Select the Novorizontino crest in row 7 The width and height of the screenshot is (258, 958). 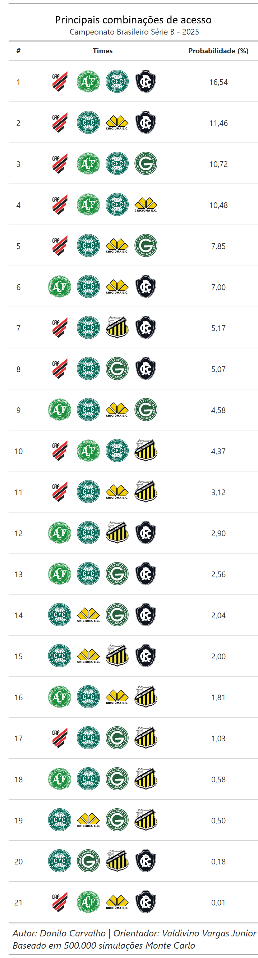pyautogui.click(x=117, y=327)
